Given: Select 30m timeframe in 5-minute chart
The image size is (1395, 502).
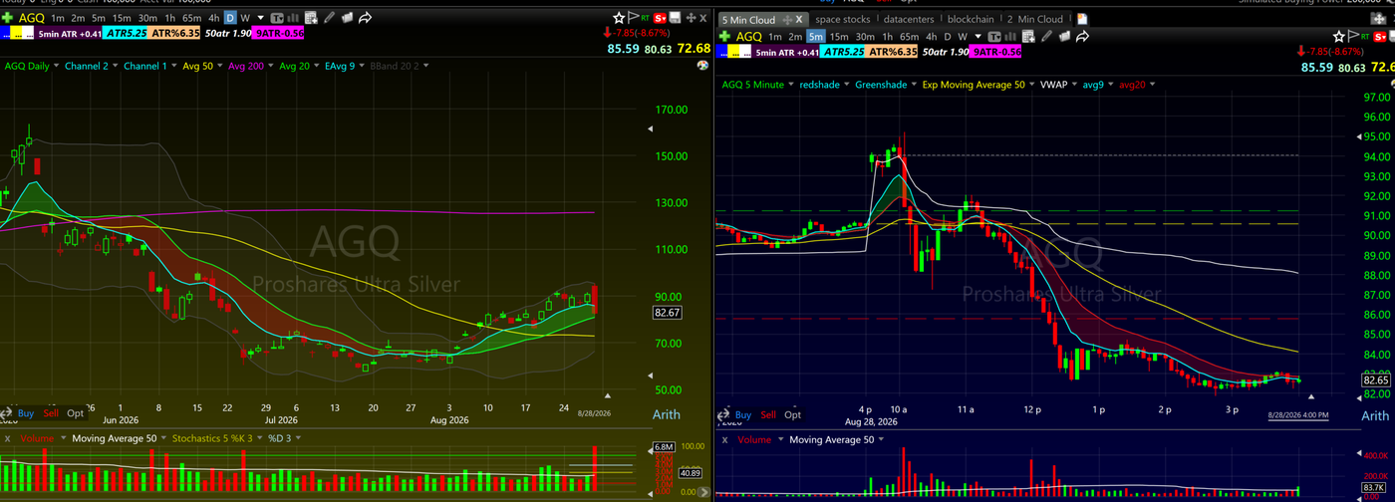Looking at the screenshot, I should click(865, 37).
